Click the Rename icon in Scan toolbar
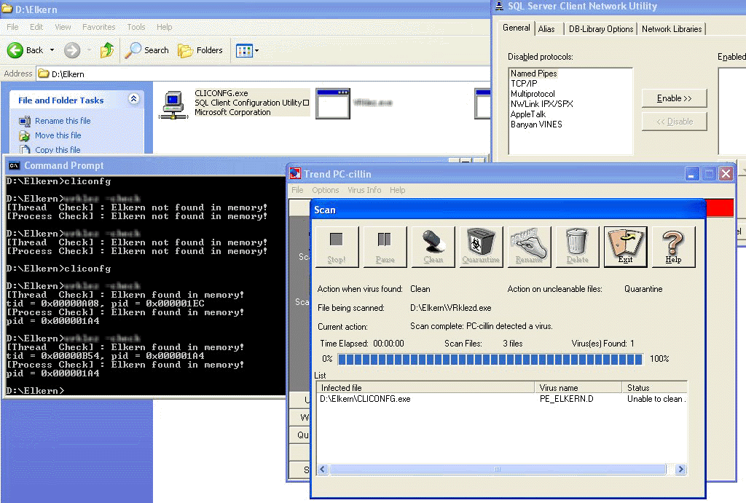Screen dimensions: 746x503 point(529,246)
